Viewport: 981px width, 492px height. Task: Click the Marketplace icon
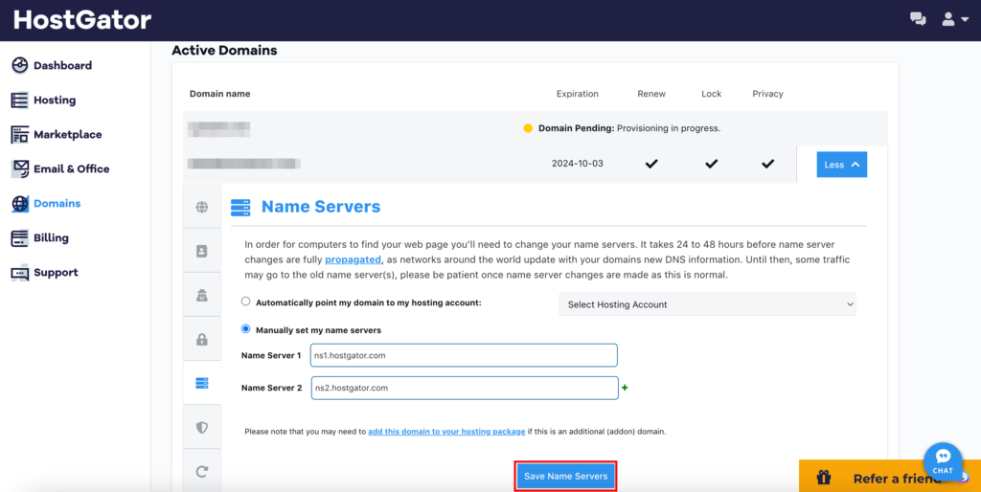pos(20,134)
